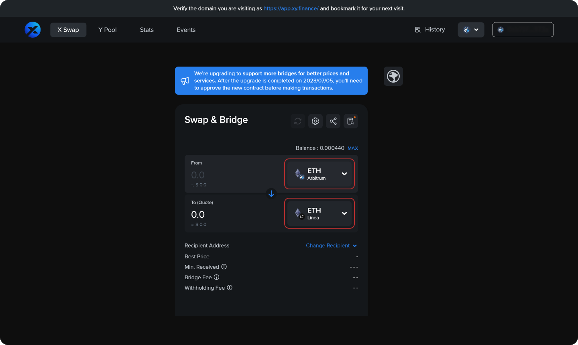
Task: Click the Bridge Fee info icon
Action: coord(216,277)
